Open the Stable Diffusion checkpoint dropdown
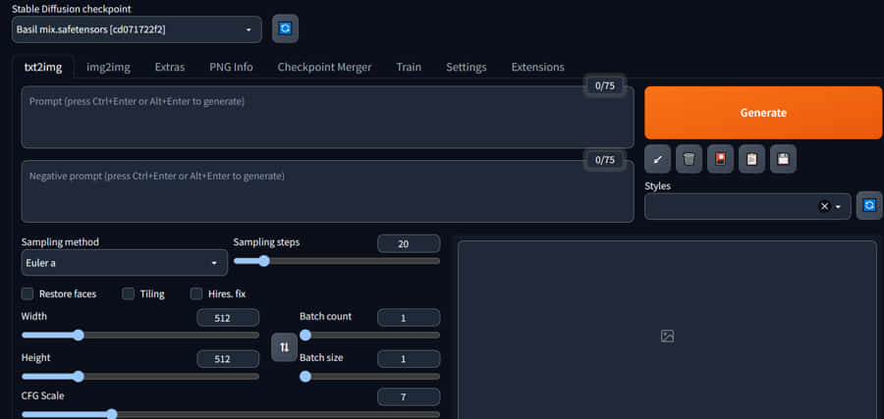Viewport: 884px width, 419px height. (x=137, y=29)
